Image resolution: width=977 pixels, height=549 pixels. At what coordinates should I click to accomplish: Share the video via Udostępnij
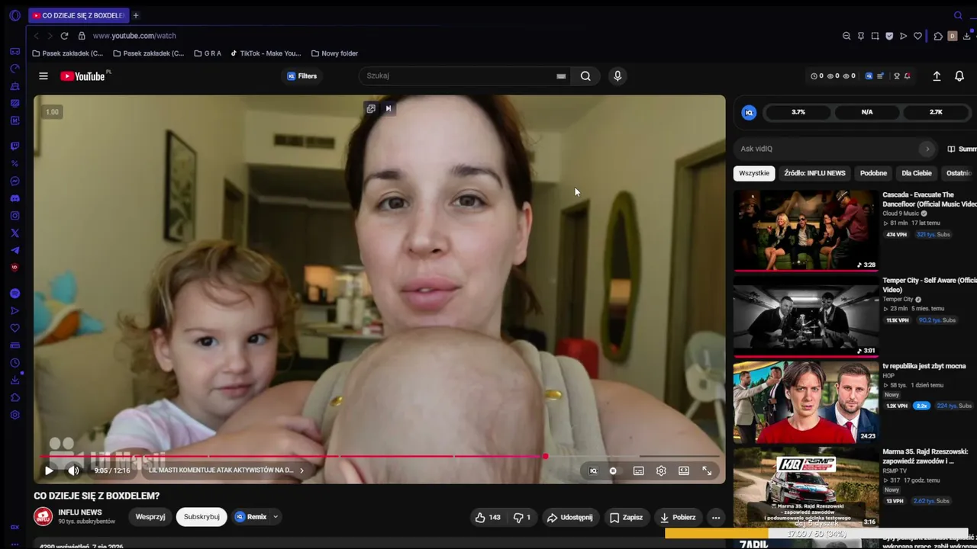[x=569, y=518]
